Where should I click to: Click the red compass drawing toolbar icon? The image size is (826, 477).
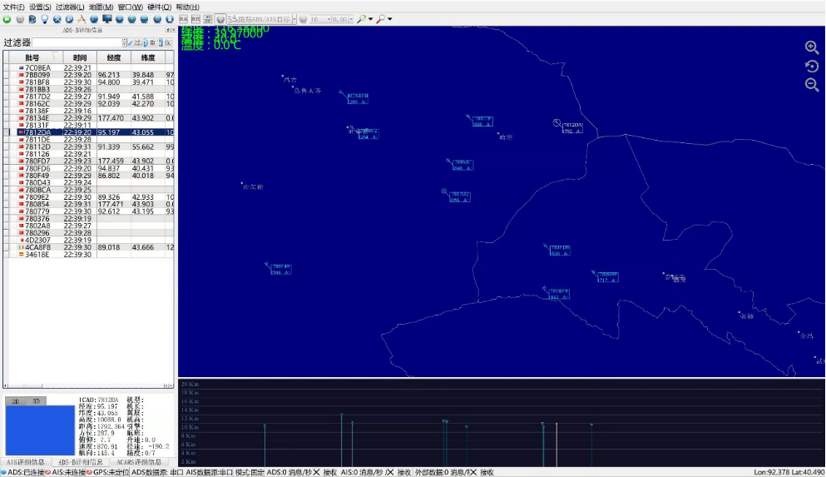click(x=82, y=18)
